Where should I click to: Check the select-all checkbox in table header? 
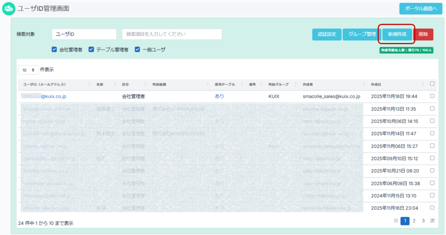pyautogui.click(x=432, y=84)
